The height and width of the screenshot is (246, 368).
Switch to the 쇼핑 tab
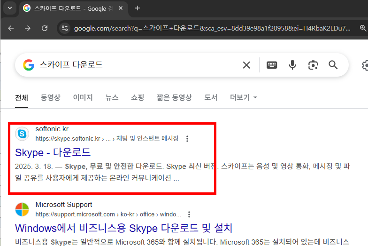(x=138, y=97)
